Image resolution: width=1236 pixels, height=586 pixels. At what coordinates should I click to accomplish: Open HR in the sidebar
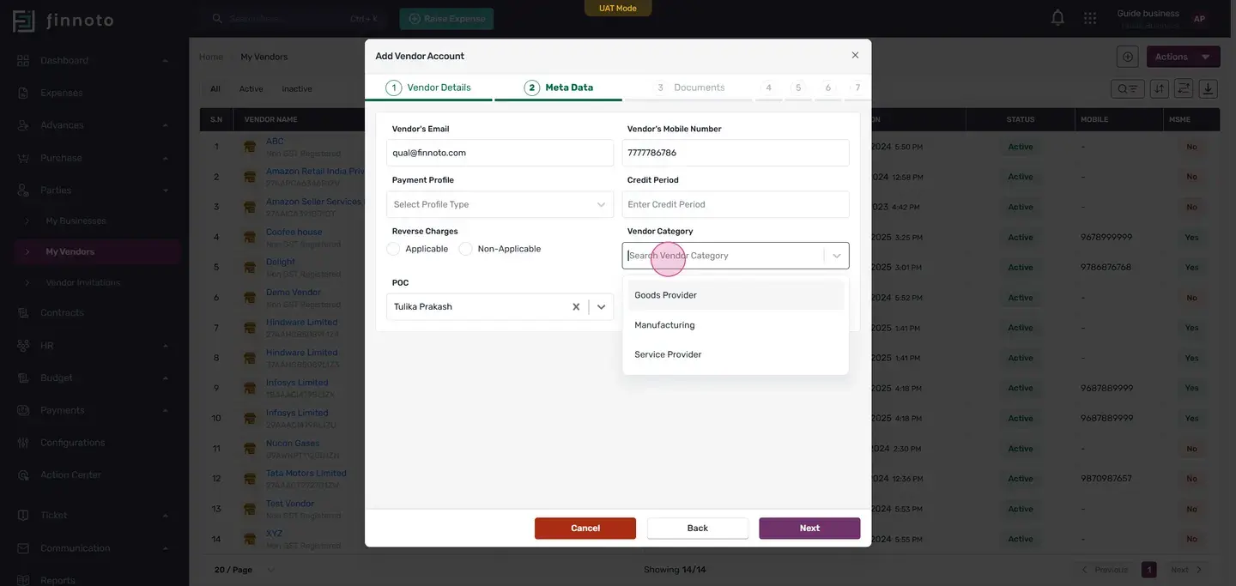46,345
